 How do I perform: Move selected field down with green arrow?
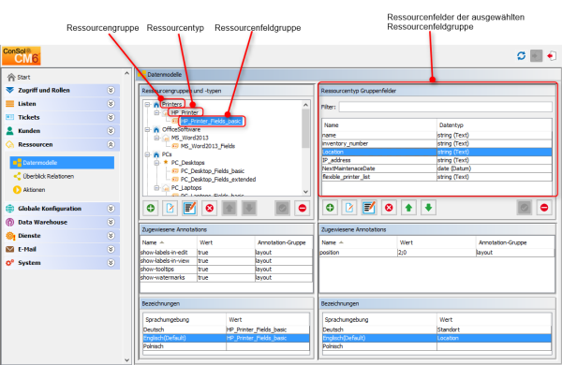[x=428, y=208]
